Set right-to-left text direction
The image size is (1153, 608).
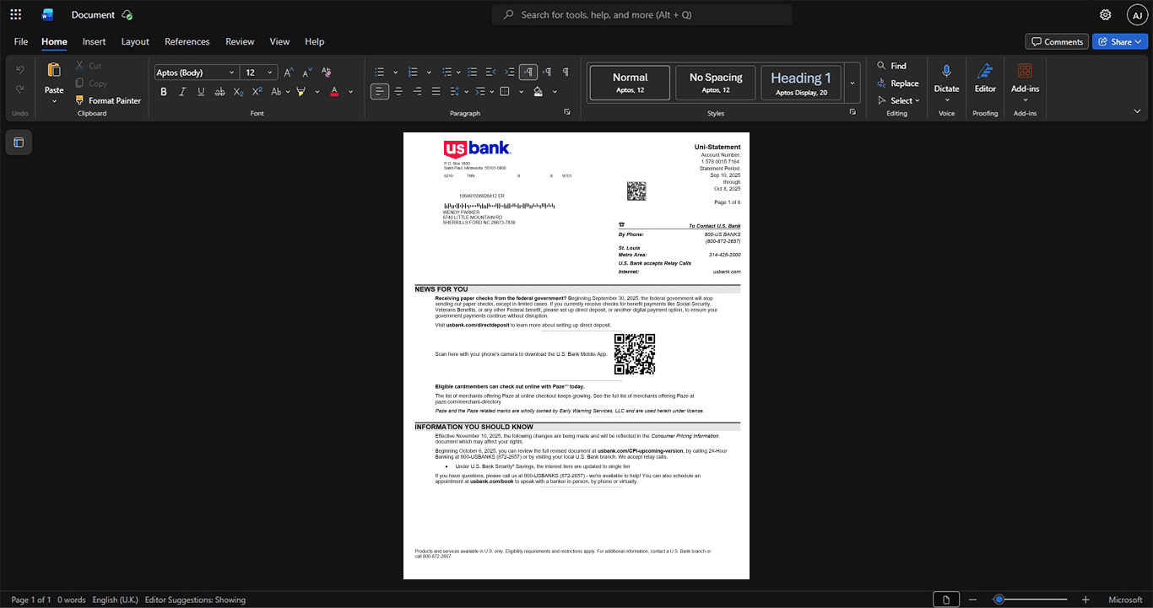547,73
